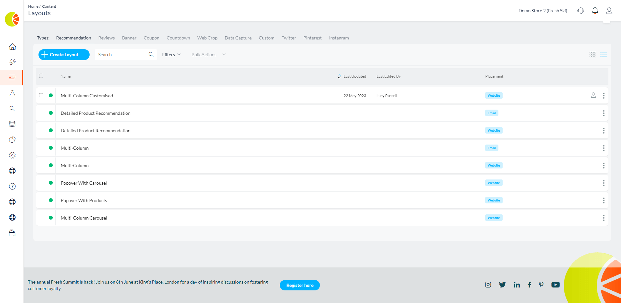Open the notifications bell
Viewport: 621px width, 303px height.
point(595,11)
